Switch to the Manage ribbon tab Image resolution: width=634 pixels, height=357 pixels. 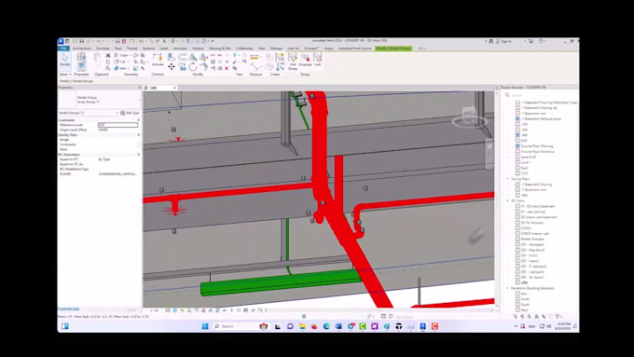click(x=276, y=48)
